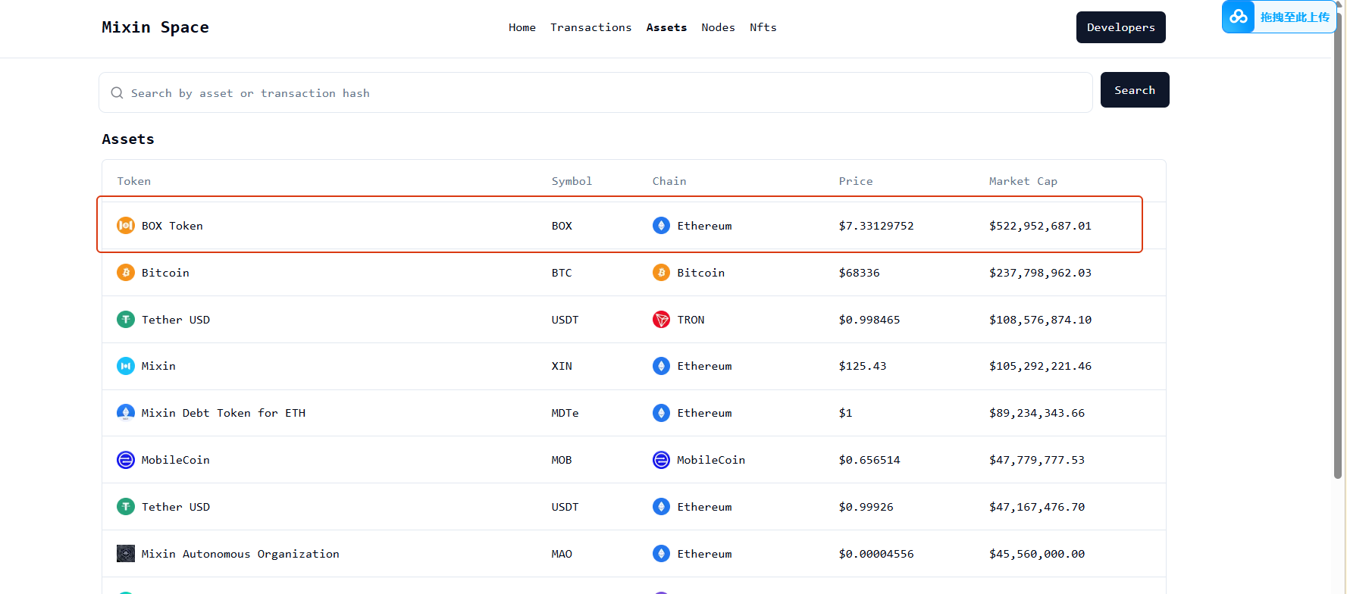Click the Tether USD icon in TRON row
This screenshot has width=1347, height=594.
[126, 319]
